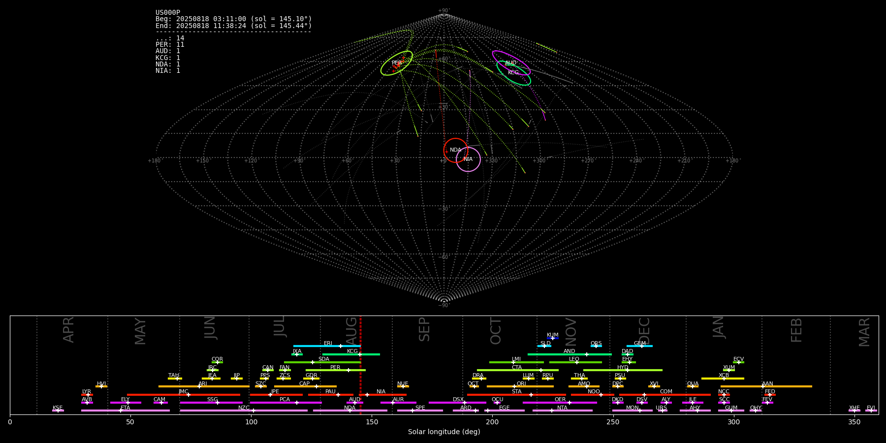This screenshot has width=886, height=443.
Task: Click the US000P station title text
Action: click(168, 13)
